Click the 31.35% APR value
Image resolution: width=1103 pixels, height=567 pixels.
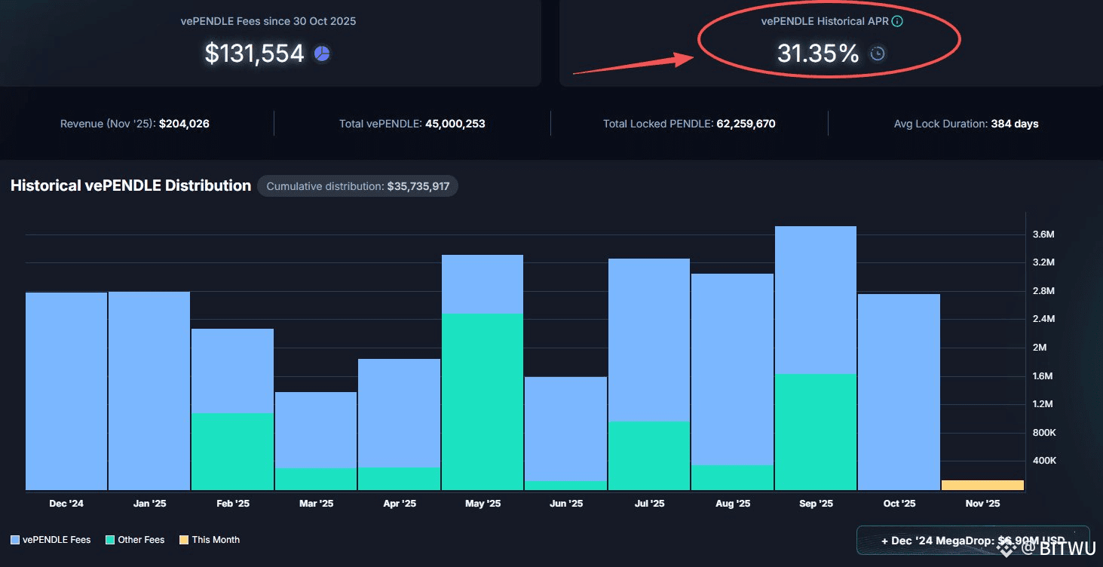[x=818, y=54]
